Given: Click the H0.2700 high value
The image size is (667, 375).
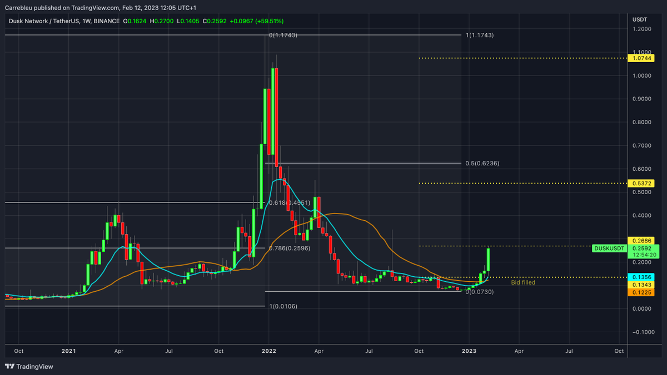Looking at the screenshot, I should 161,21.
